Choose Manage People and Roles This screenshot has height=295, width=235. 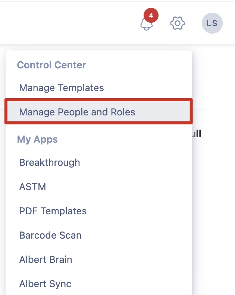(x=77, y=112)
